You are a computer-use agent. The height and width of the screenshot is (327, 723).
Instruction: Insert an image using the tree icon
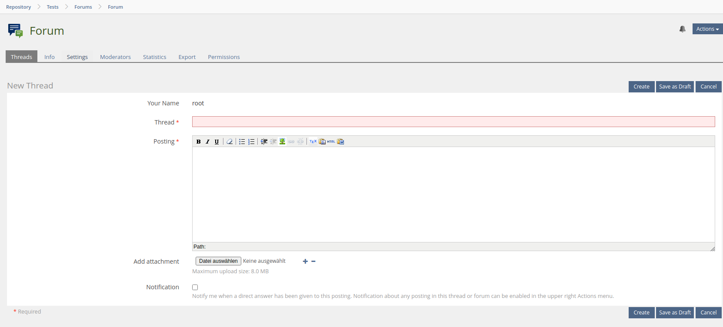point(282,142)
